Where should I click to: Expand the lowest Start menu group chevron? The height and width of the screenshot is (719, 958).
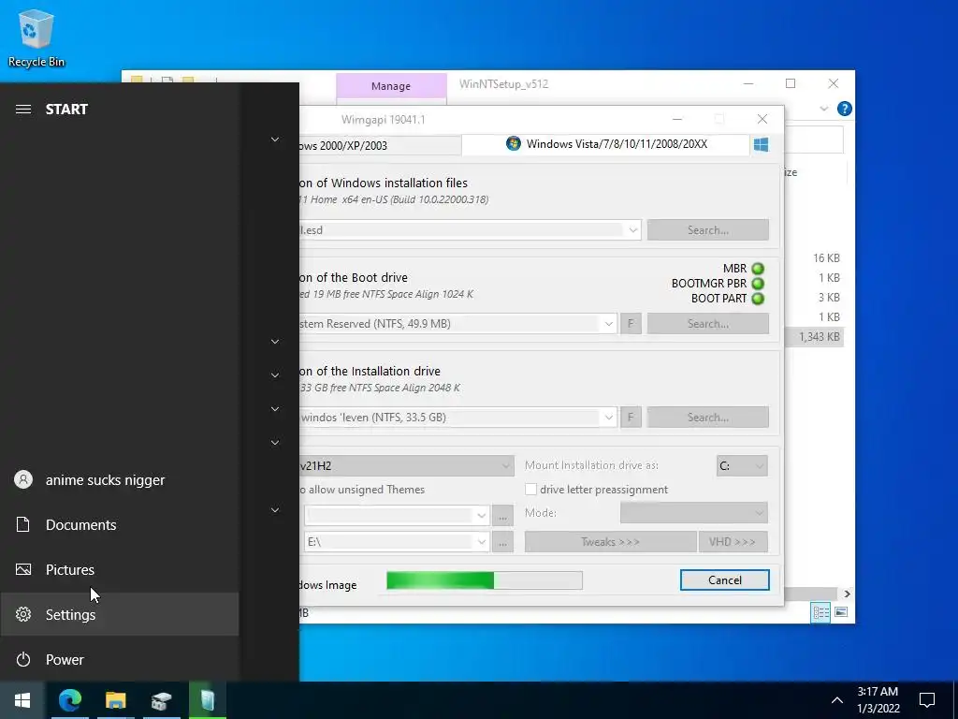(x=275, y=510)
